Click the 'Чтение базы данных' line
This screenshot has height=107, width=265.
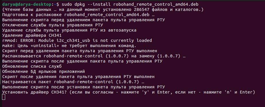pos(103,9)
